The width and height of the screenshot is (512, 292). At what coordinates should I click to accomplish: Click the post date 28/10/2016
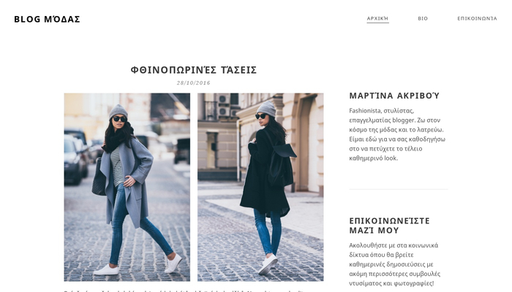point(194,82)
